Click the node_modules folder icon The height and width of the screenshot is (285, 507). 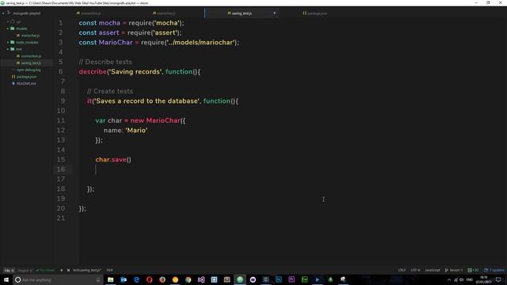tap(13, 42)
